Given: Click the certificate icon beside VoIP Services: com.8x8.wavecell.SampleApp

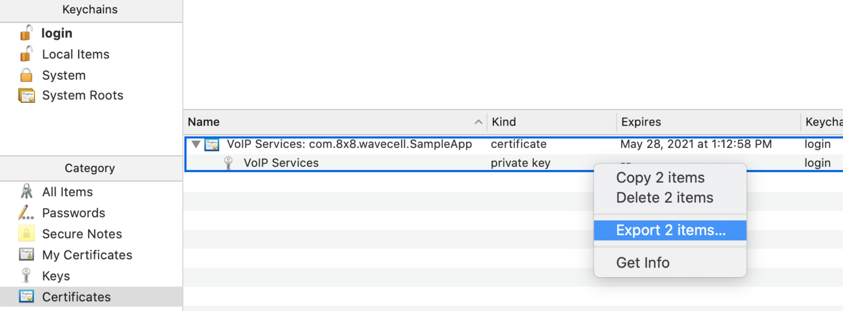Looking at the screenshot, I should click(x=212, y=145).
